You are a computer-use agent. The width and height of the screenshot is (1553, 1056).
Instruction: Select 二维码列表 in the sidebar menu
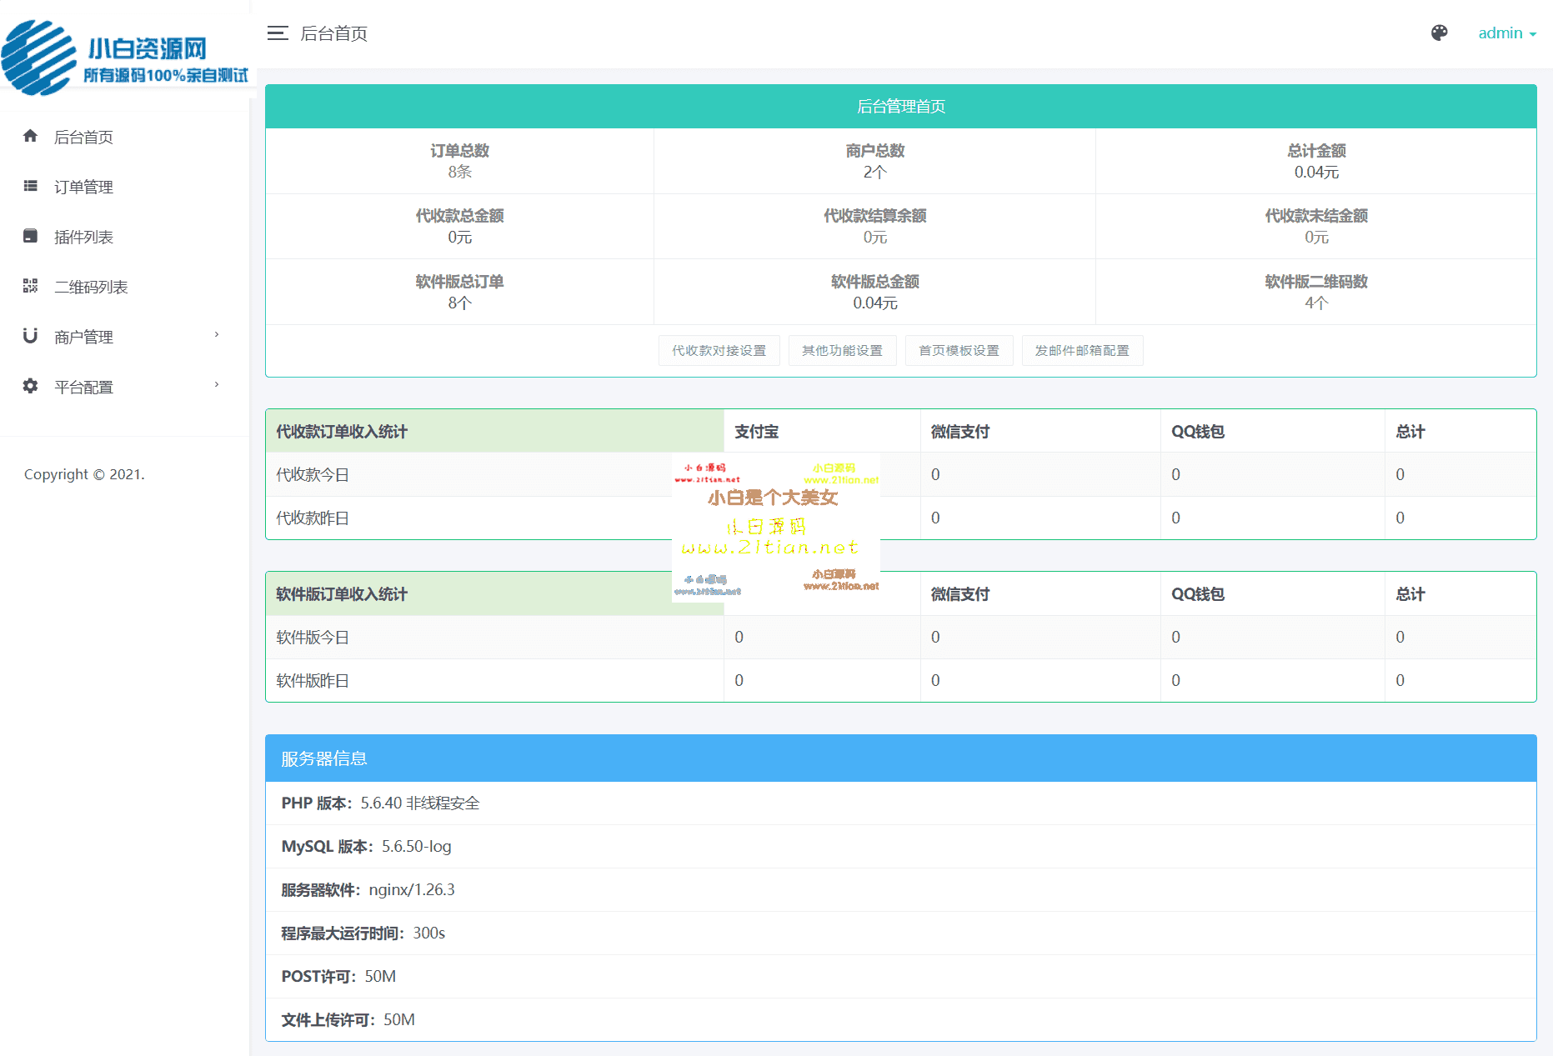(92, 286)
